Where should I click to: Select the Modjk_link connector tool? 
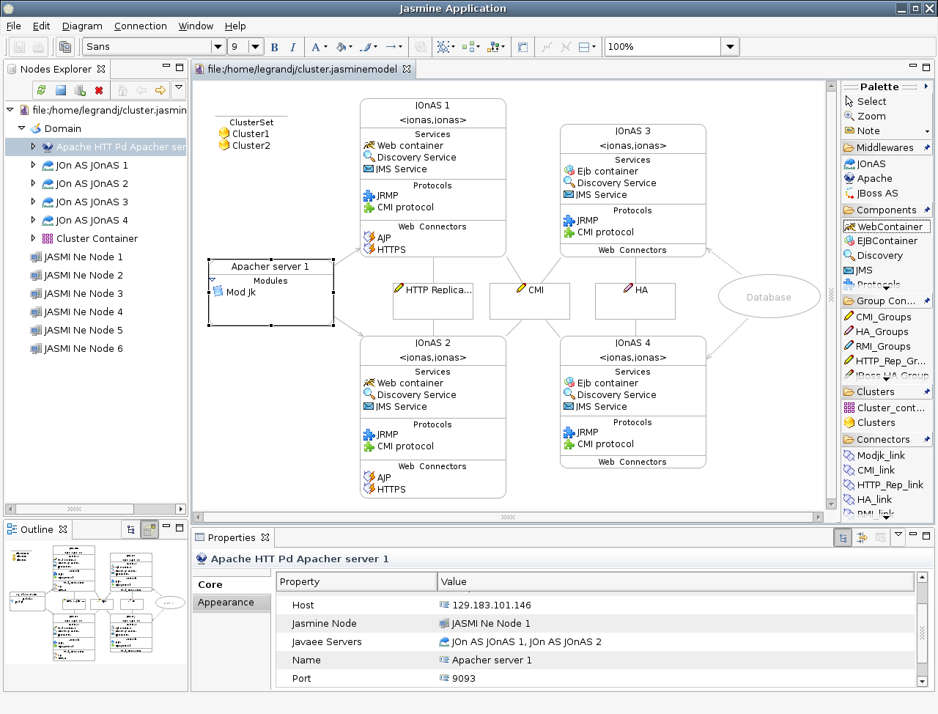pyautogui.click(x=880, y=455)
